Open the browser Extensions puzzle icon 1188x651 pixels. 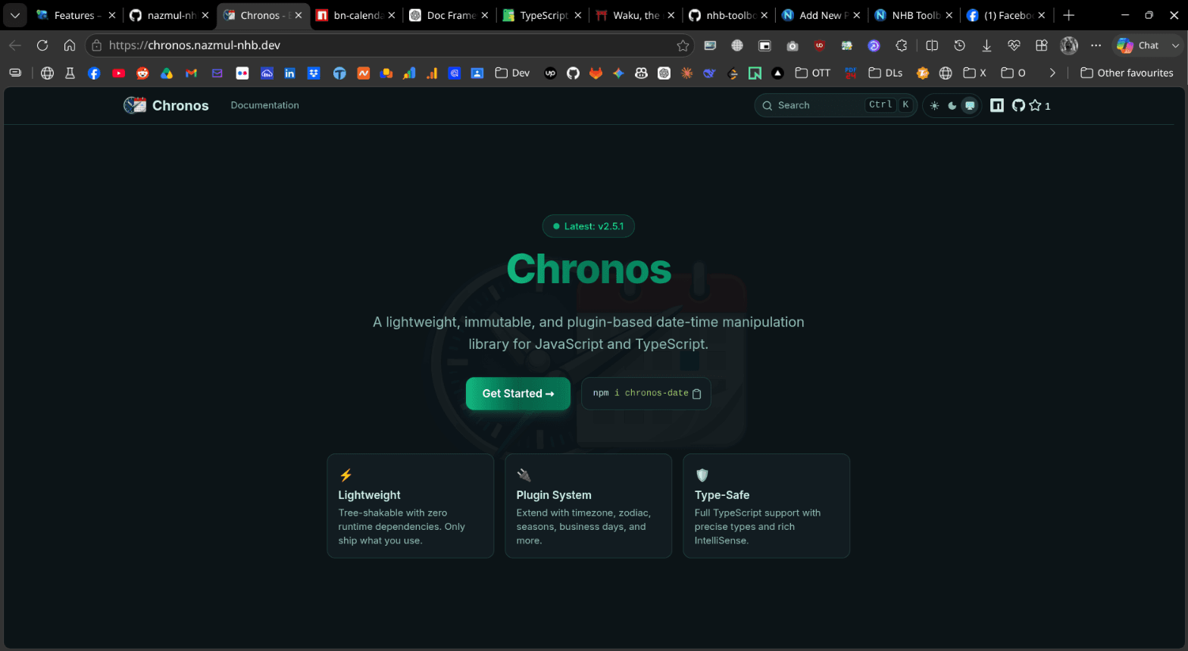point(902,45)
